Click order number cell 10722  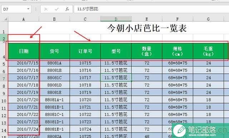tap(85, 115)
